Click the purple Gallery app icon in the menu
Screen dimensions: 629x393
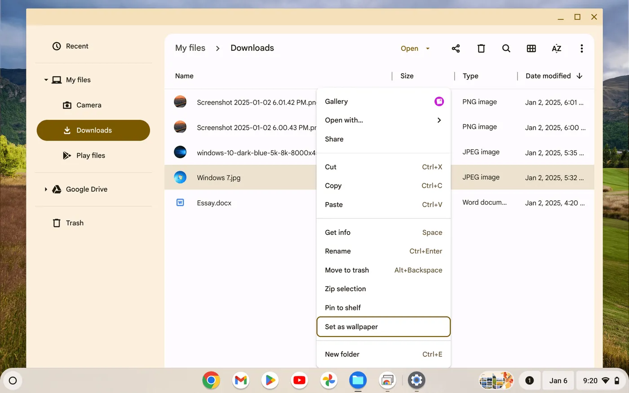coord(439,102)
